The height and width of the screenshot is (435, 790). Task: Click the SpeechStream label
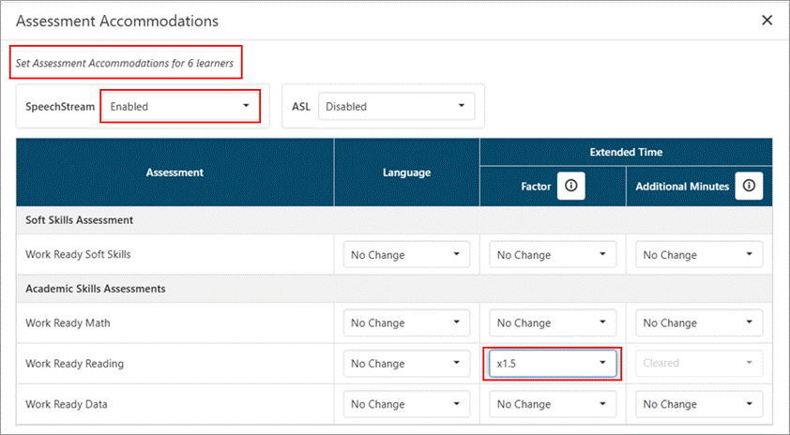click(x=60, y=107)
